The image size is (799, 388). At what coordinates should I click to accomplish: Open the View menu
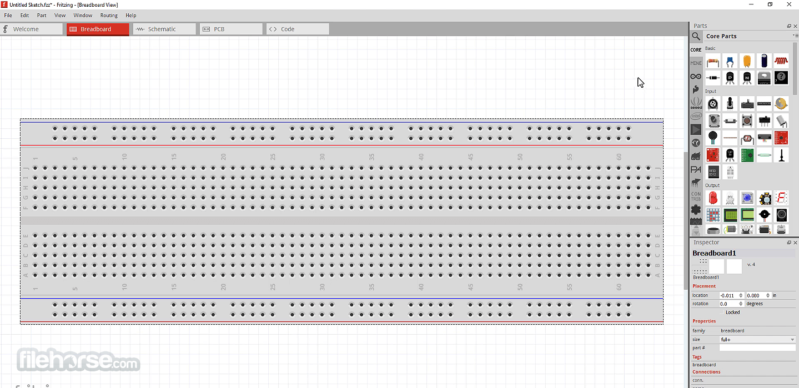[60, 16]
